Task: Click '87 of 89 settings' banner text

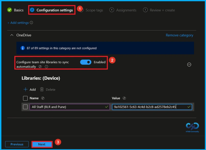Action: pos(62,48)
